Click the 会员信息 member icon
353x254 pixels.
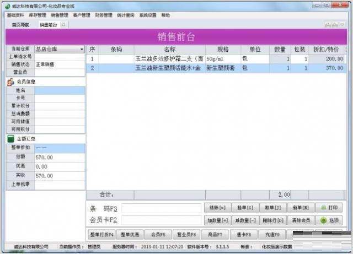point(10,82)
